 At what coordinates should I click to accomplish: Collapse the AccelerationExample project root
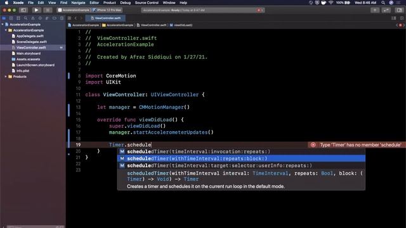tap(3, 24)
